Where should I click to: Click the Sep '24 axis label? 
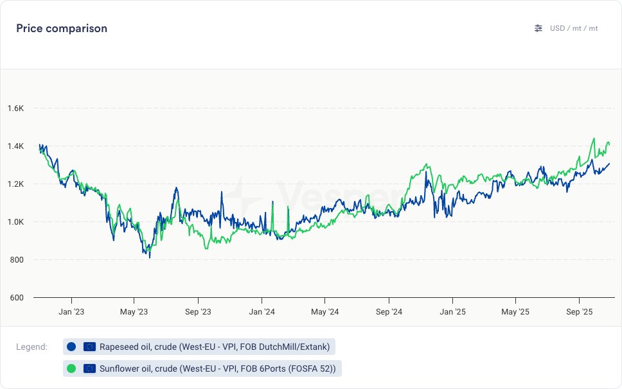pyautogui.click(x=389, y=312)
